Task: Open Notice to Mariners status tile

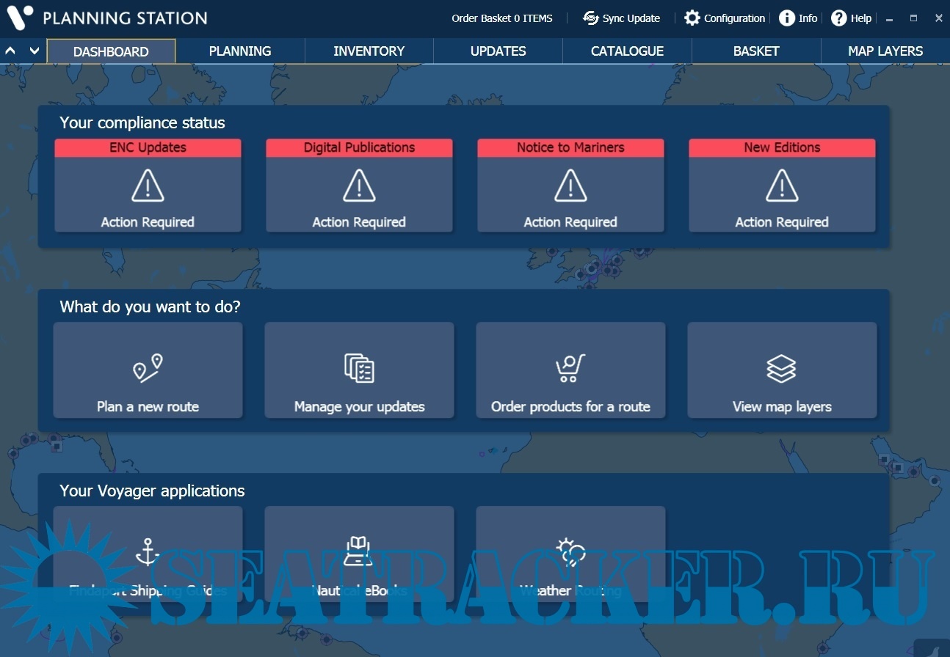Action: (x=570, y=186)
